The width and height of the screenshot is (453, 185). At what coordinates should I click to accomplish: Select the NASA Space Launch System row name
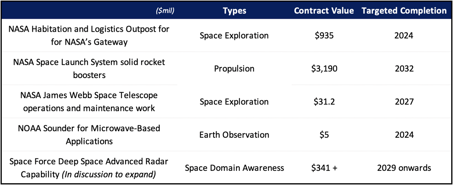89,68
